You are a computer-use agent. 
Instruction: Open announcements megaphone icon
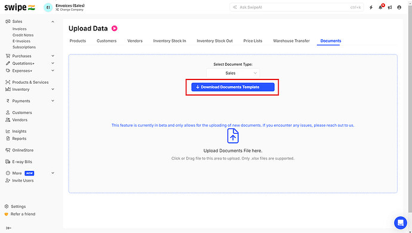(x=390, y=7)
